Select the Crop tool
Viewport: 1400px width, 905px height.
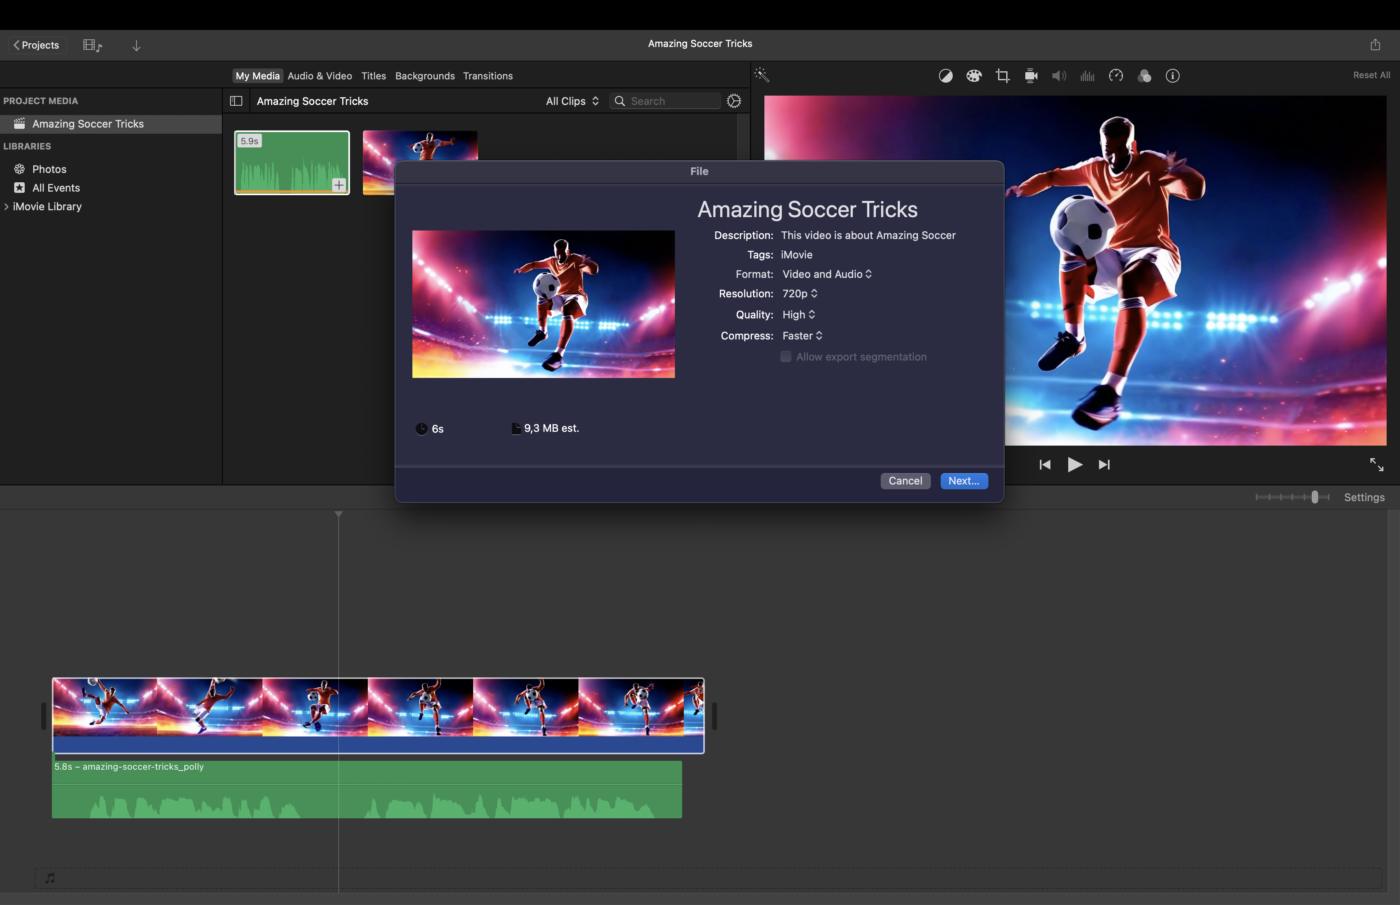click(1002, 76)
